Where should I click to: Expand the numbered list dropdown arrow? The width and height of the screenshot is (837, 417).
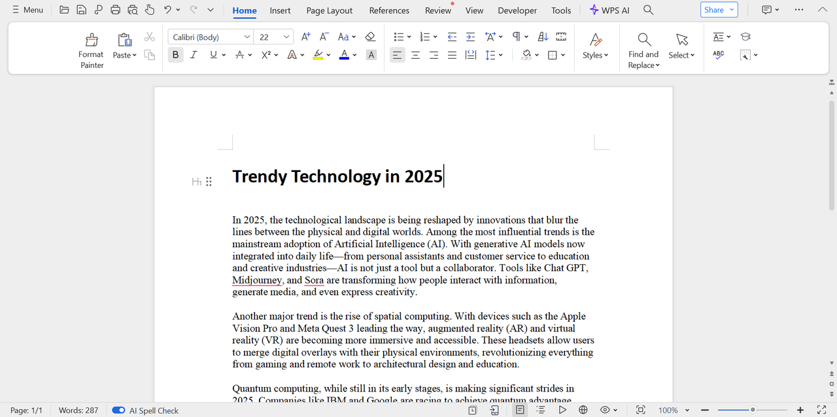pyautogui.click(x=435, y=37)
